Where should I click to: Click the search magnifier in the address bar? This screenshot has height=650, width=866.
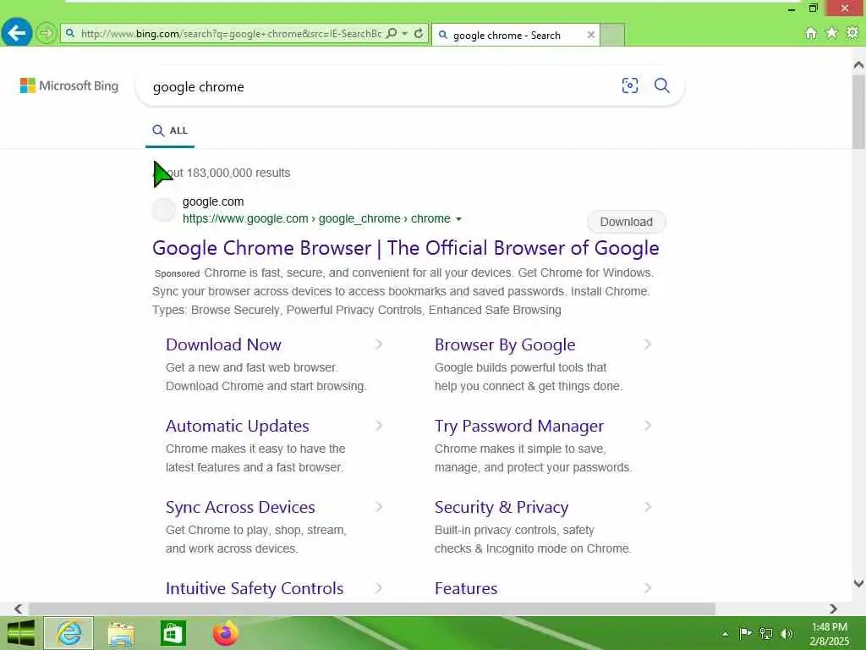click(x=392, y=33)
